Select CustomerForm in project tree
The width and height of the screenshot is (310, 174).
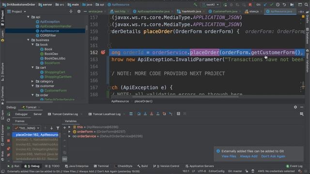coord(55,90)
